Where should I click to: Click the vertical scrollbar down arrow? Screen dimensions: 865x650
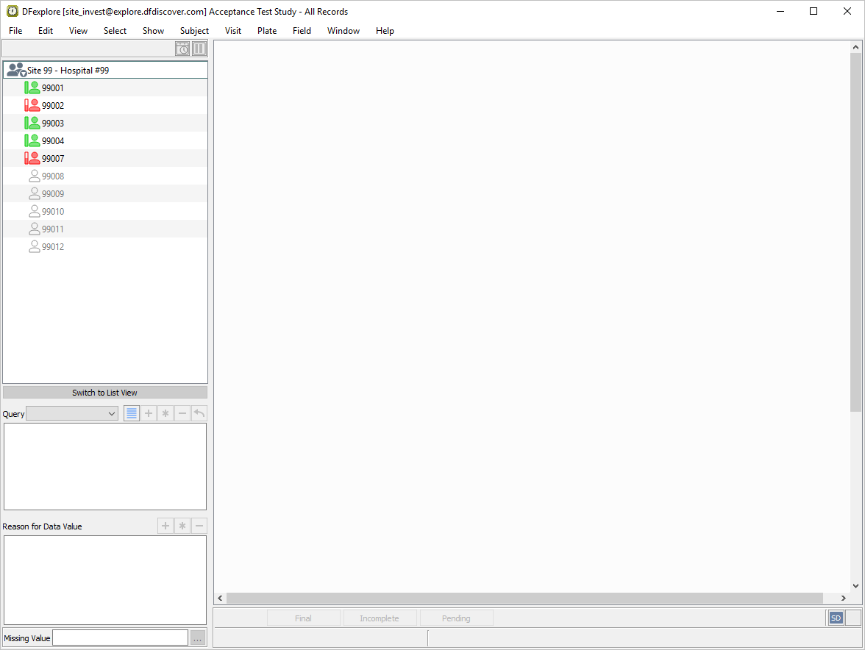[855, 586]
